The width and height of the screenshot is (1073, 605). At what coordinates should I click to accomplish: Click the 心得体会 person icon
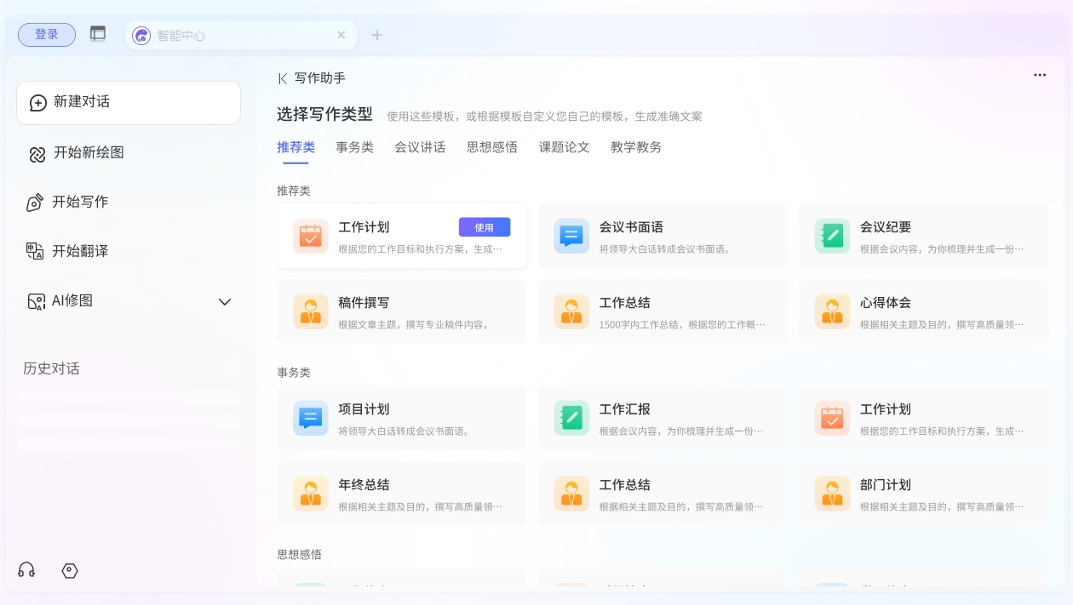[832, 311]
